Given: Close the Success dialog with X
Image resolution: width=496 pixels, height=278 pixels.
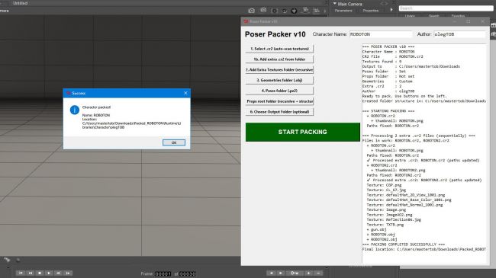Looking at the screenshot, I should coord(185,93).
